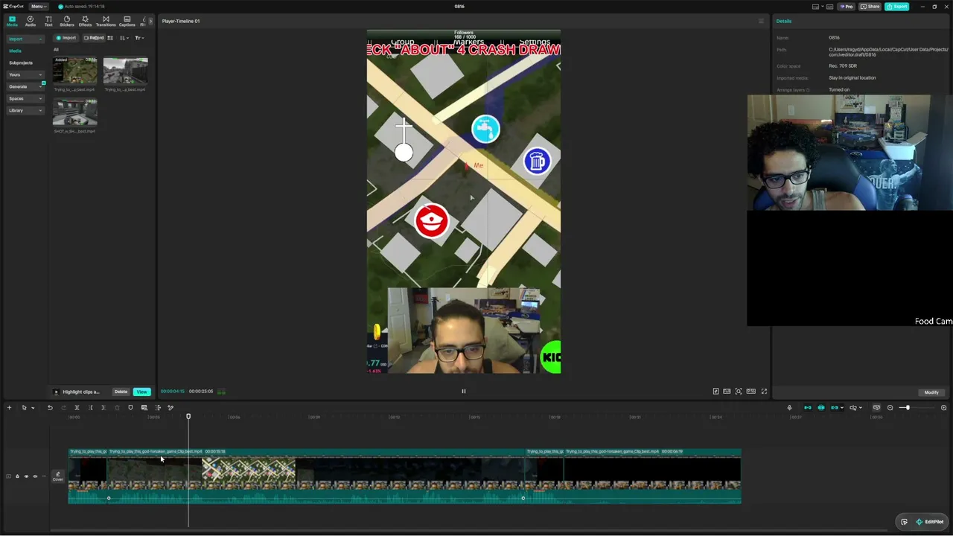953x536 pixels.
Task: Undo the last edit
Action: click(x=50, y=407)
